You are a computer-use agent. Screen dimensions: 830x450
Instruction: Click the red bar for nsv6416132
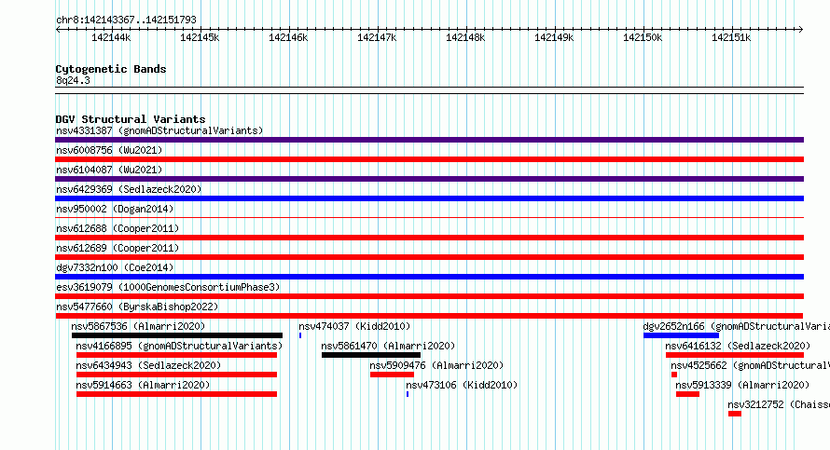coord(735,355)
